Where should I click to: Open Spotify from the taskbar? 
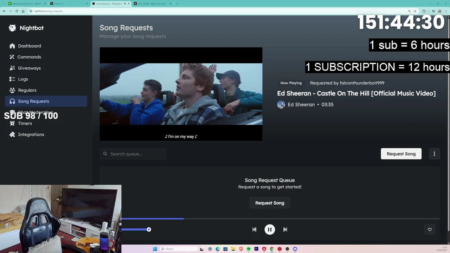[x=249, y=249]
